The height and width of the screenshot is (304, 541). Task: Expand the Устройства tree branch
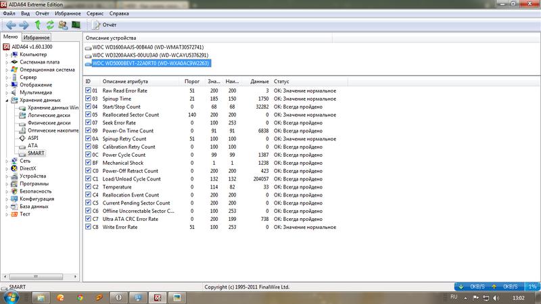pos(7,176)
